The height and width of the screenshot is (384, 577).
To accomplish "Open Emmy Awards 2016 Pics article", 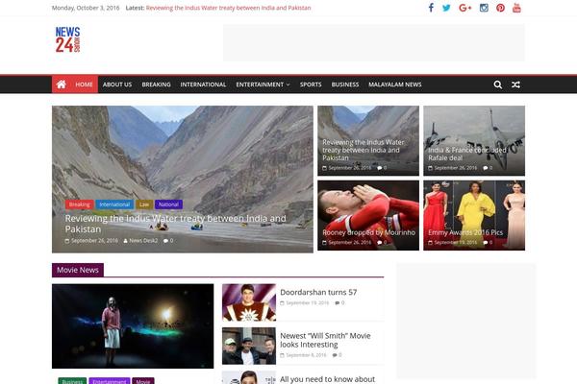I will point(465,232).
